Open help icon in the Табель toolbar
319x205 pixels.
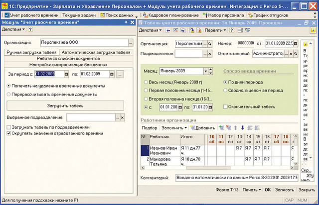point(231,30)
